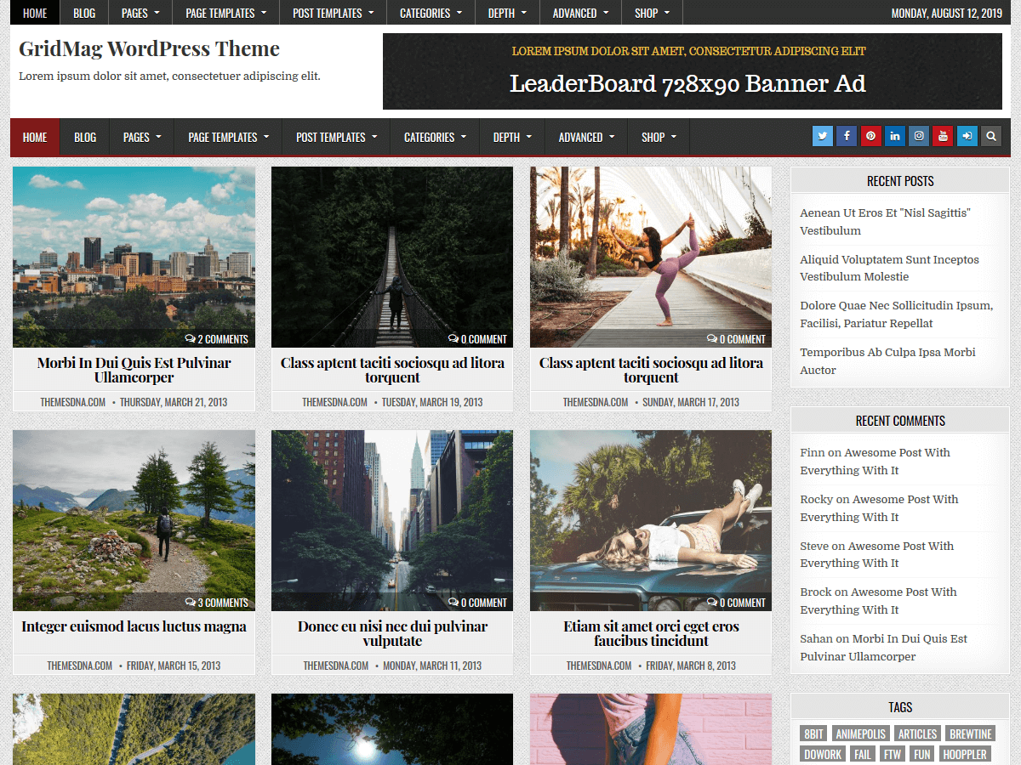Open the Pinterest social icon
1021x765 pixels.
pyautogui.click(x=870, y=135)
